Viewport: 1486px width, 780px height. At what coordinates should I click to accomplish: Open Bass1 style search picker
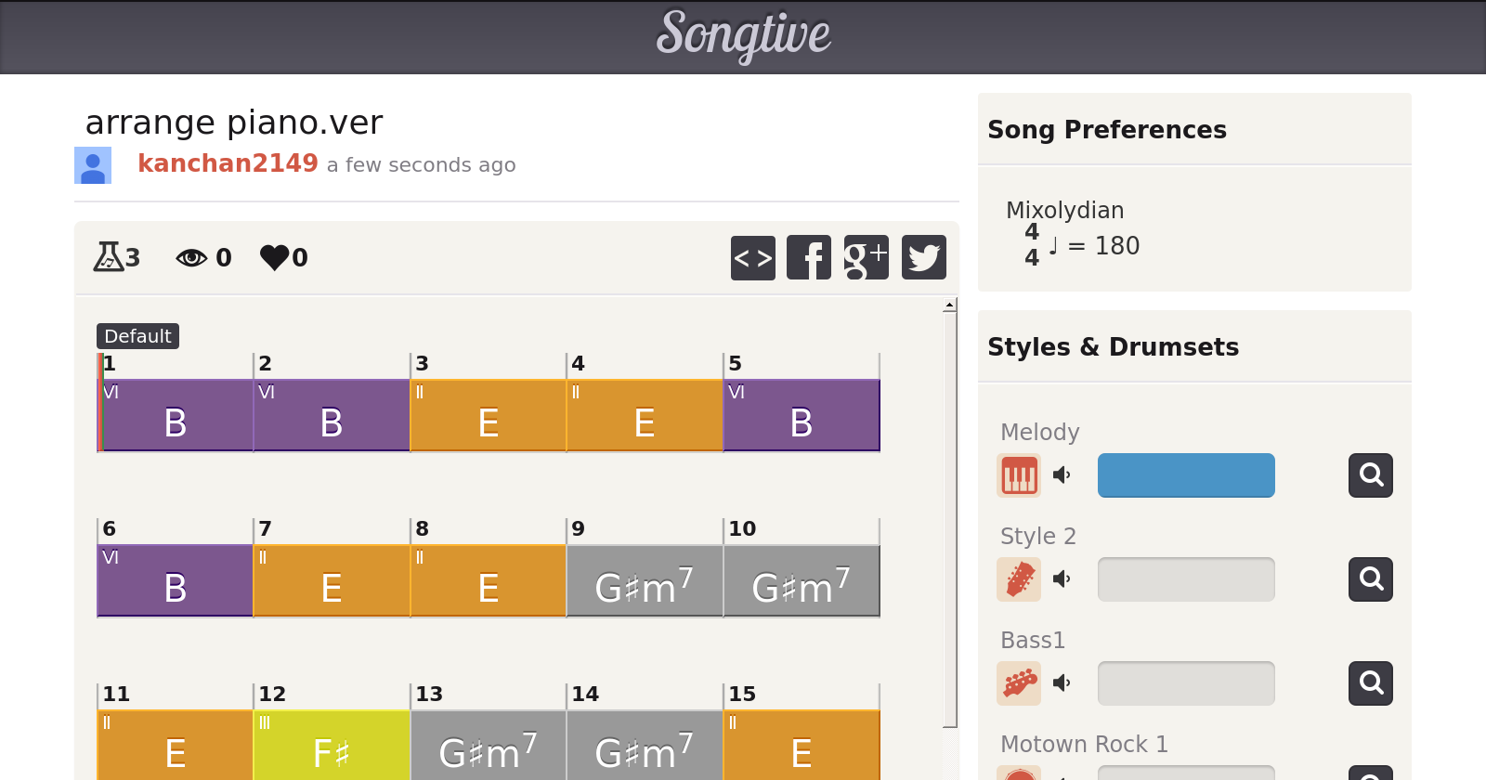pyautogui.click(x=1370, y=683)
